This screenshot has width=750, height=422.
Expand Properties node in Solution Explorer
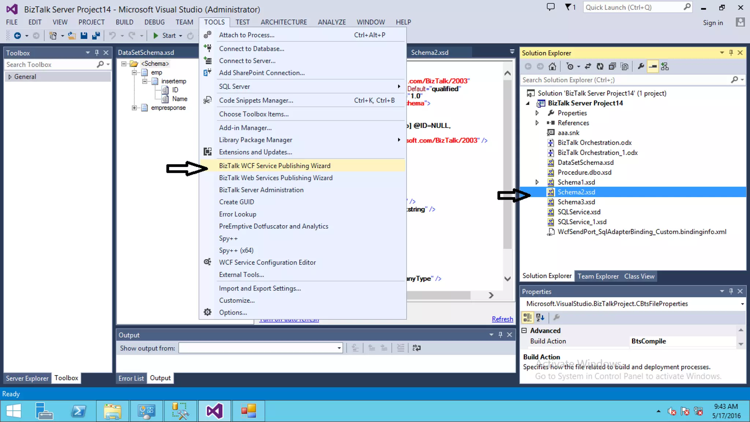537,113
